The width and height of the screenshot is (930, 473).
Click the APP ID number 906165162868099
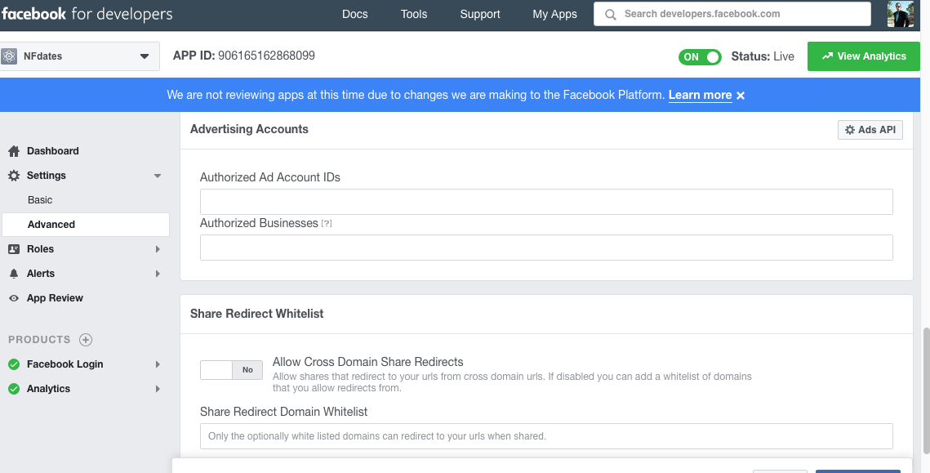click(x=266, y=56)
